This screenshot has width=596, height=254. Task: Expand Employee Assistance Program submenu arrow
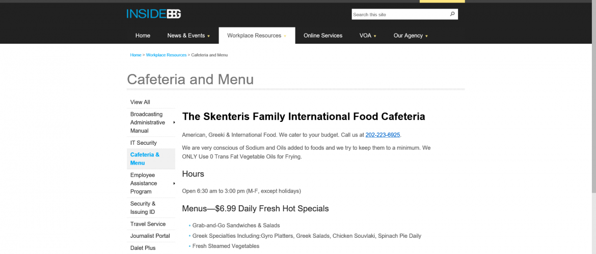tap(174, 183)
